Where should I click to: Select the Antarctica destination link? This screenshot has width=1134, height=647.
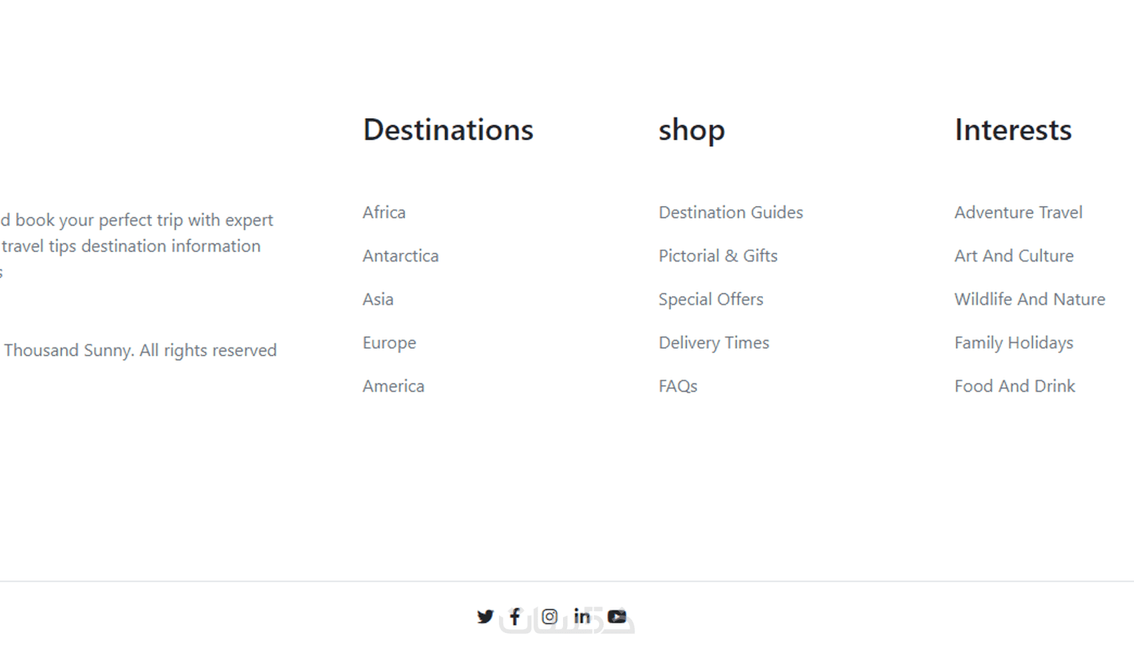[x=400, y=255]
